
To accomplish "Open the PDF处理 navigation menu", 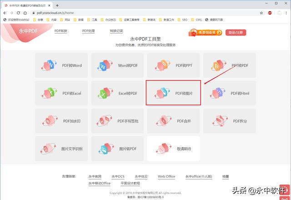I will click(x=88, y=31).
